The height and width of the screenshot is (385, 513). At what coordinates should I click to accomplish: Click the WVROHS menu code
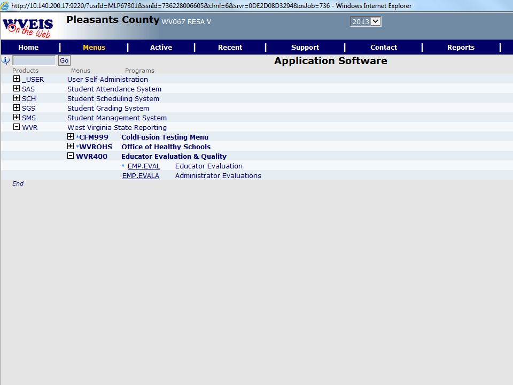pos(96,147)
